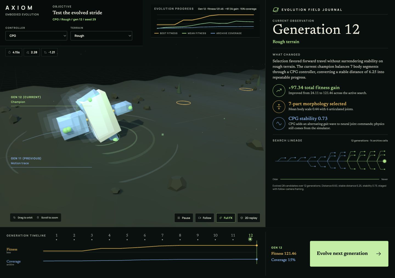Toggle Full FX rendering
The width and height of the screenshot is (395, 278).
click(226, 218)
